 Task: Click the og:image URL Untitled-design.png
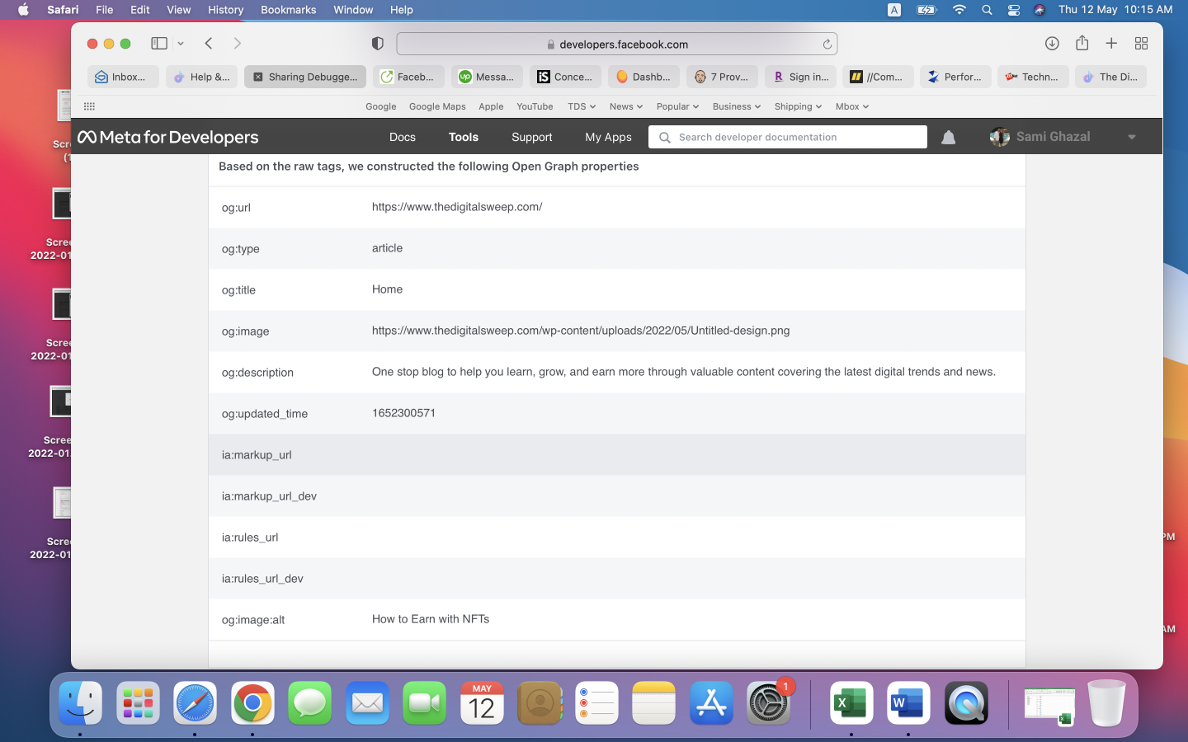click(581, 331)
